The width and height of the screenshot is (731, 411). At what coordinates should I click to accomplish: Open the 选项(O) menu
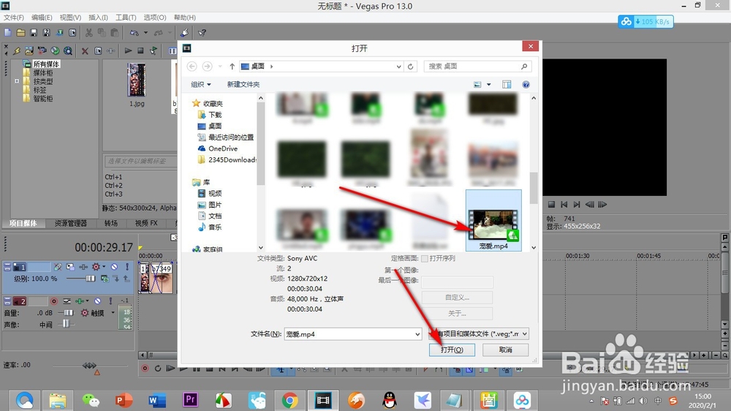tap(155, 18)
